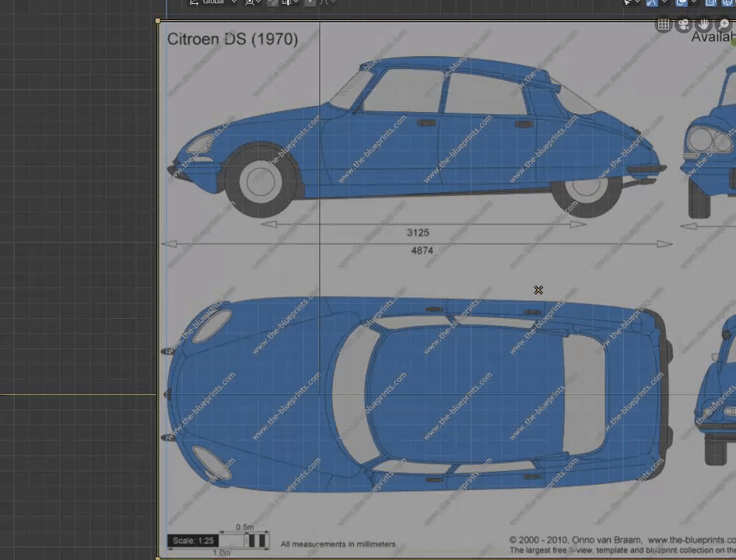Switch between orthographic and perspective view grid icon
This screenshot has width=736, height=560.
[x=663, y=24]
